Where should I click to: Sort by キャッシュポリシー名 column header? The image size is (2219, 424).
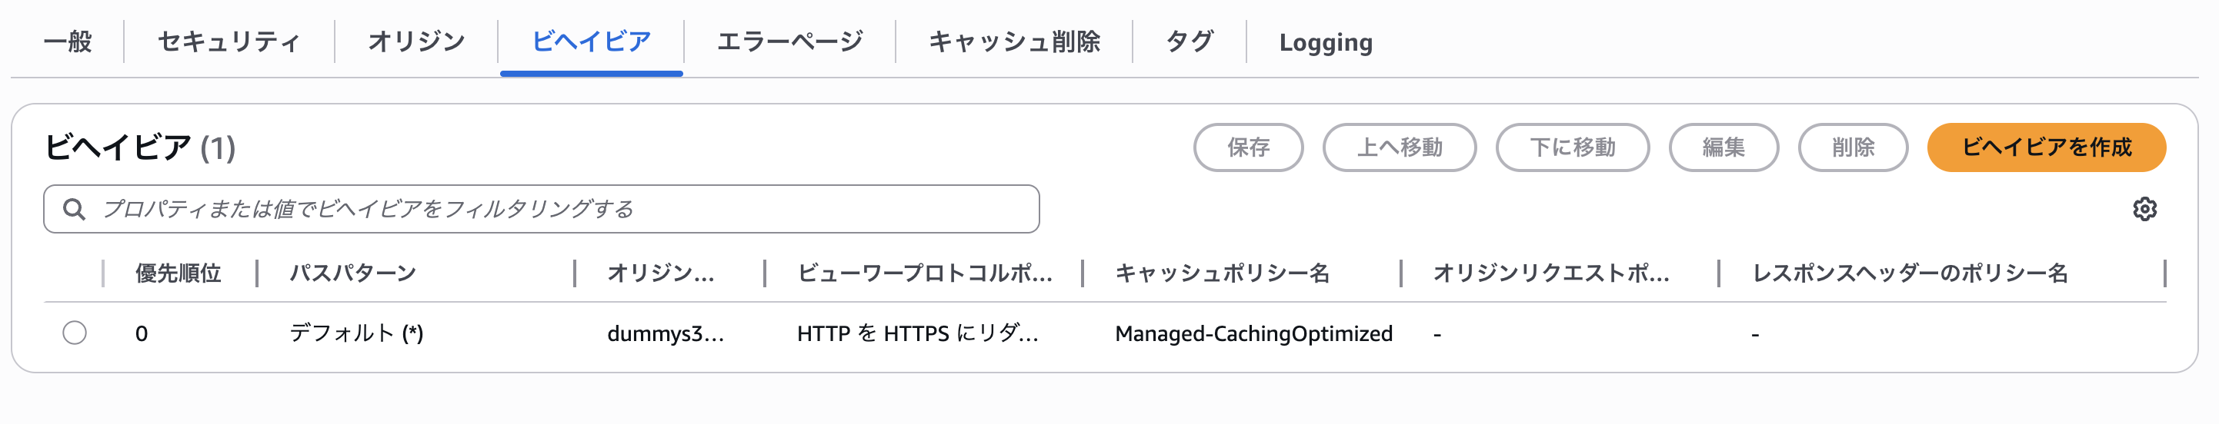(1223, 273)
